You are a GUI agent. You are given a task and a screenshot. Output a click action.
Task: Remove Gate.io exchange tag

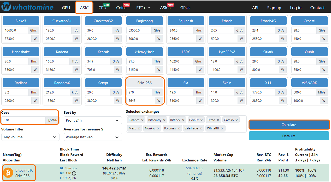pos(237,120)
